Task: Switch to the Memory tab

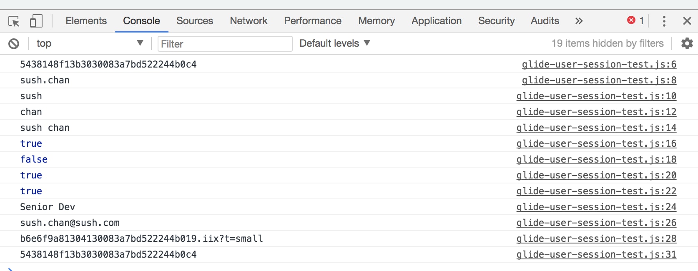Action: (377, 21)
